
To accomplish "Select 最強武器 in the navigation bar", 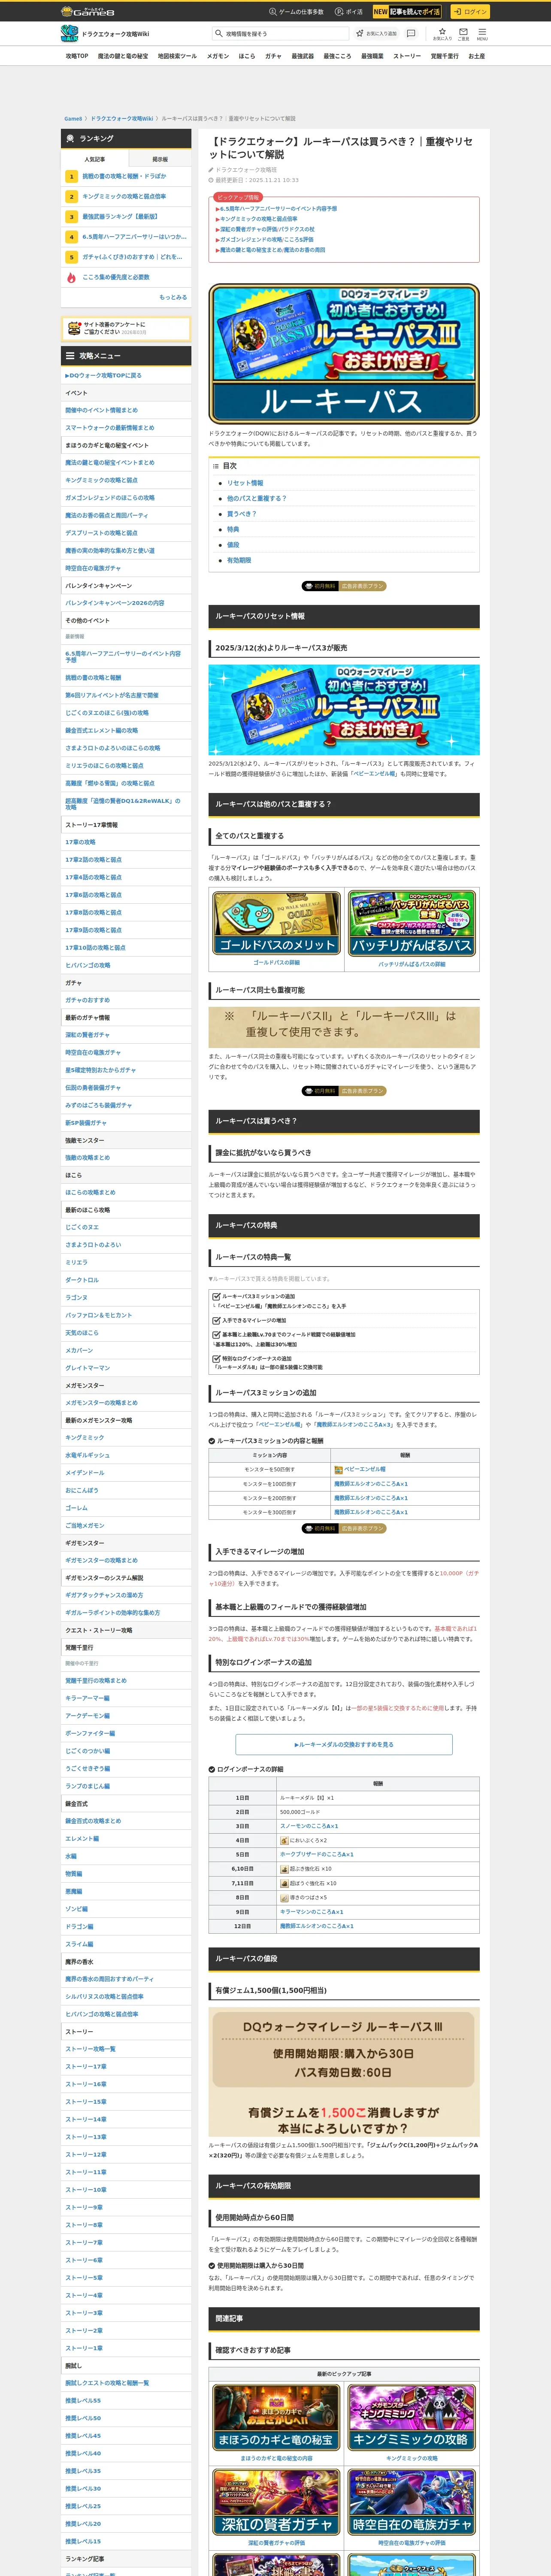I will (x=303, y=56).
